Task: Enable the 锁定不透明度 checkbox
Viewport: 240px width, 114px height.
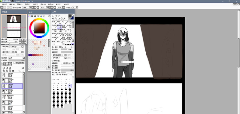Action: 2,63
